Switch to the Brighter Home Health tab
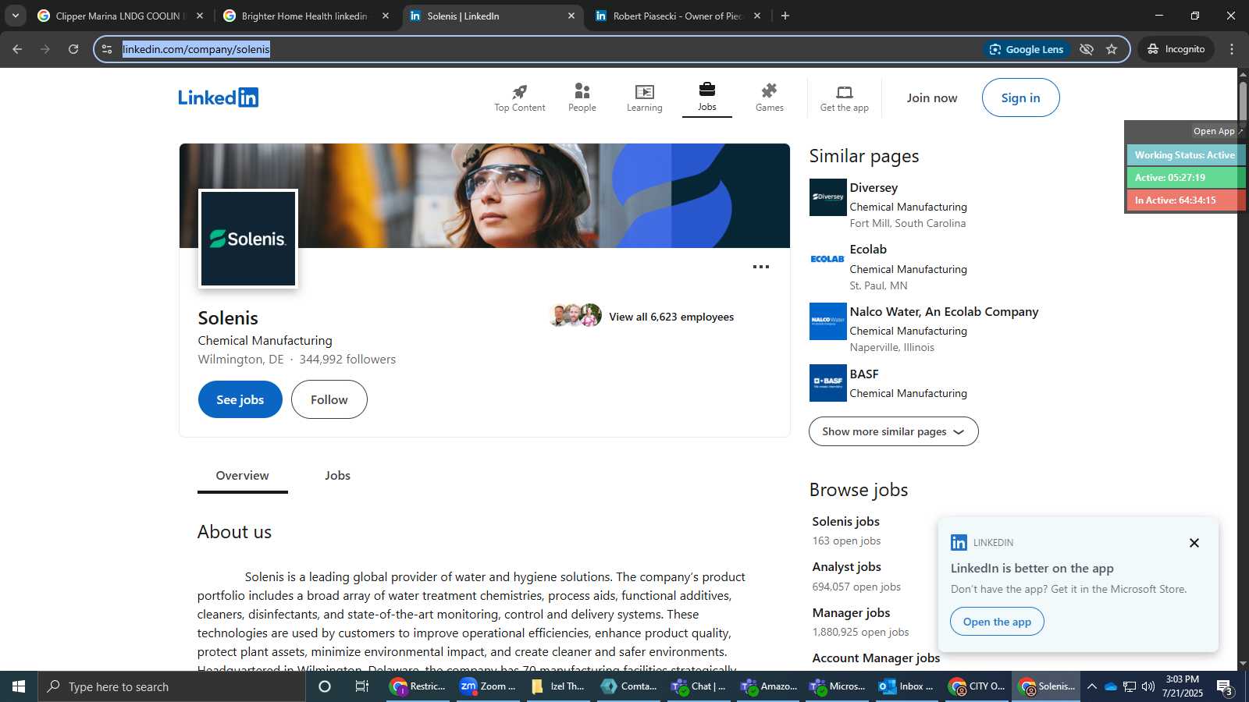The height and width of the screenshot is (702, 1249). click(x=304, y=16)
